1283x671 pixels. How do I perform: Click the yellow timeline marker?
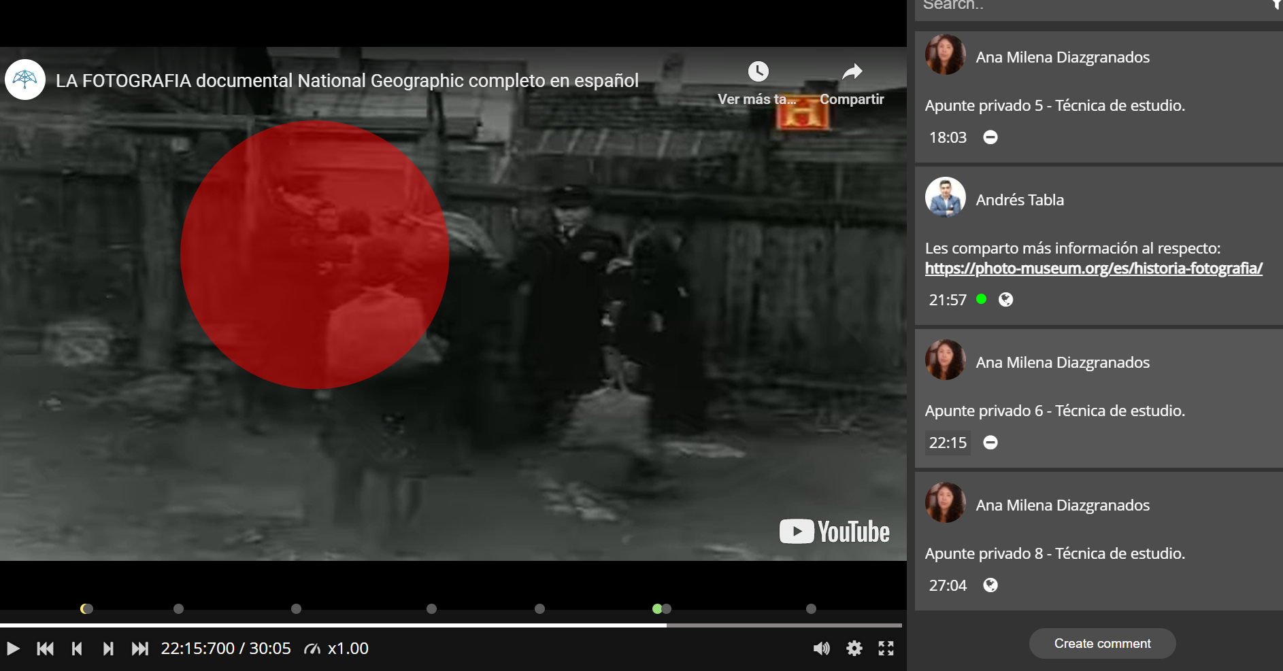pyautogui.click(x=84, y=608)
